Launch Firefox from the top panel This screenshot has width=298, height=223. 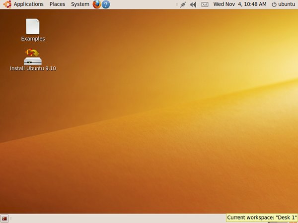[97, 4]
